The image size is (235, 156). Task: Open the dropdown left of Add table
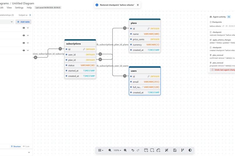click(x=7, y=22)
